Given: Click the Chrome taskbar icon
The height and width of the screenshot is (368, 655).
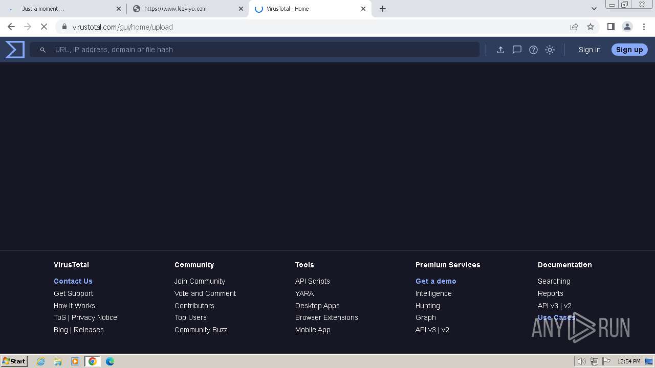Looking at the screenshot, I should (x=93, y=361).
